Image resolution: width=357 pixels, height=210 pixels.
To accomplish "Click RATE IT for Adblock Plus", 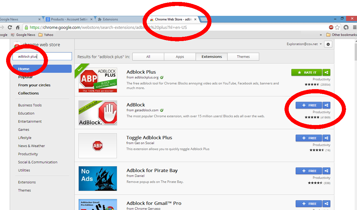I will point(306,72).
